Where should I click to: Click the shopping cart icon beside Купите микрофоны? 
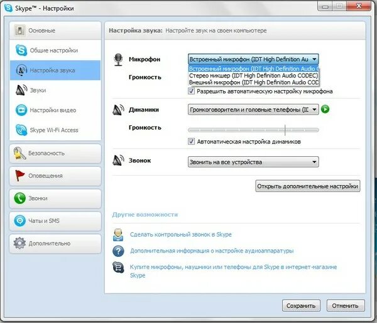[x=118, y=268]
